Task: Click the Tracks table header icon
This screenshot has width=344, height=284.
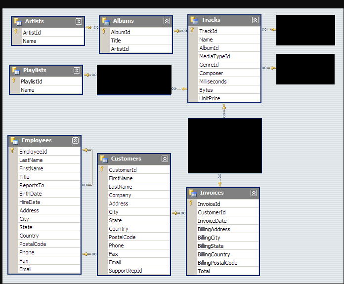Action: pyautogui.click(x=195, y=20)
